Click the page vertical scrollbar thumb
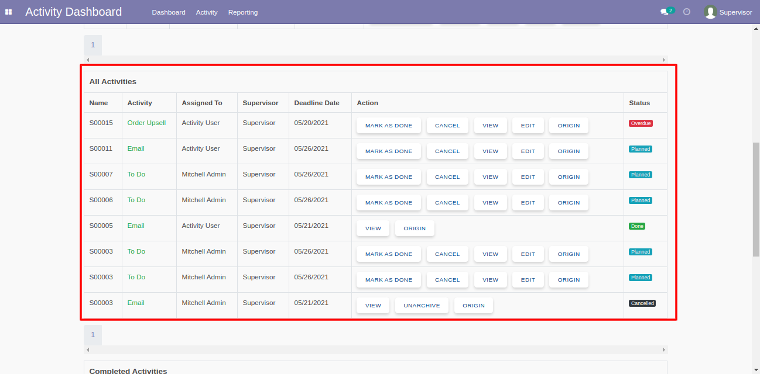The height and width of the screenshot is (374, 760). (x=756, y=199)
